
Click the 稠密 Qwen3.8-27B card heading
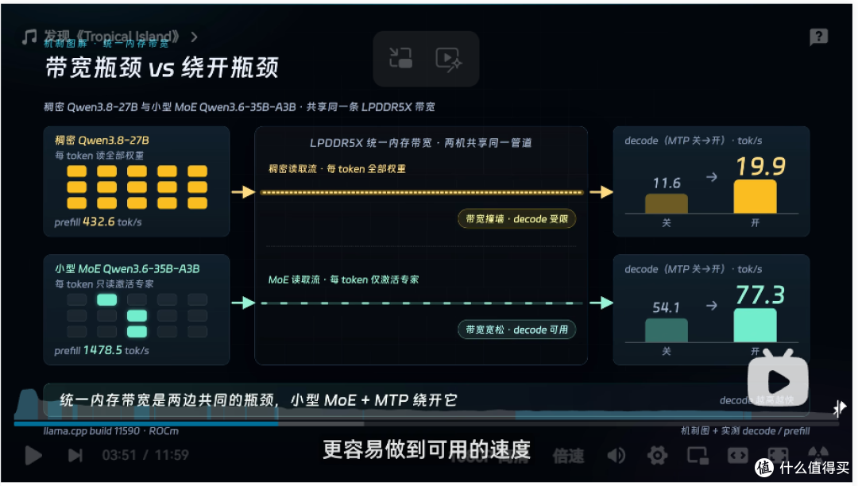pos(102,140)
